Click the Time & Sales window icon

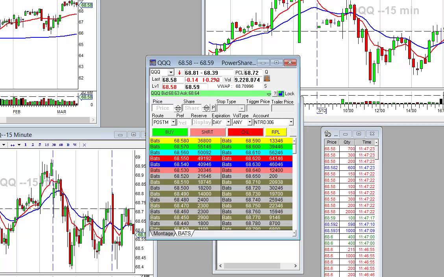(328, 133)
